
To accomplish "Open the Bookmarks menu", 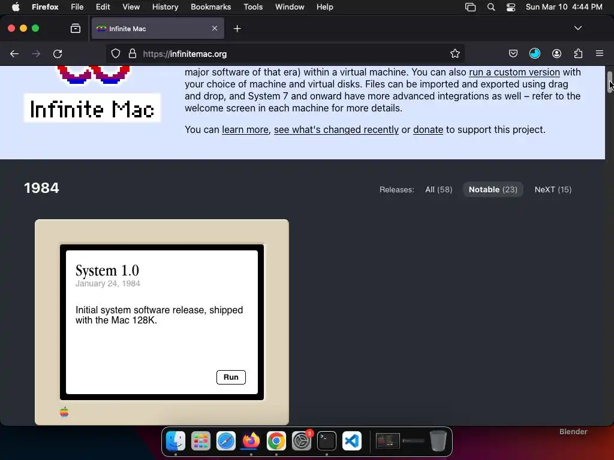I will [210, 7].
